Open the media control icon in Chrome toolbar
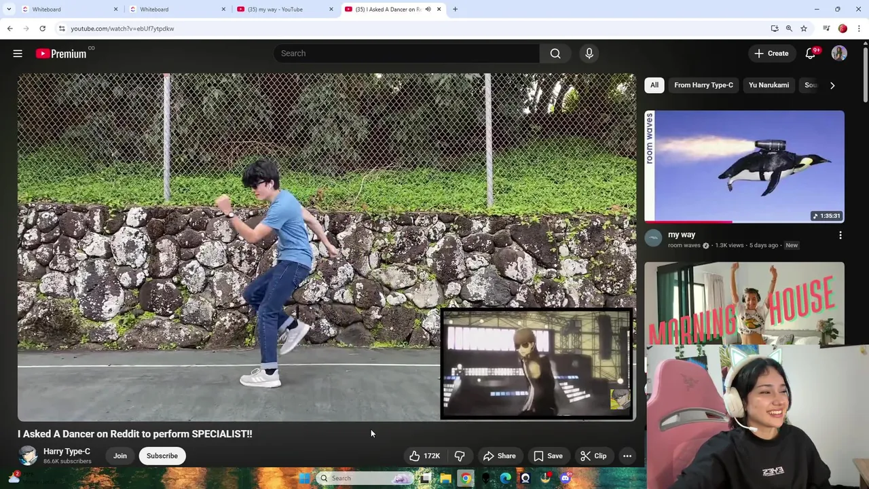Viewport: 869px width, 489px height. point(826,29)
